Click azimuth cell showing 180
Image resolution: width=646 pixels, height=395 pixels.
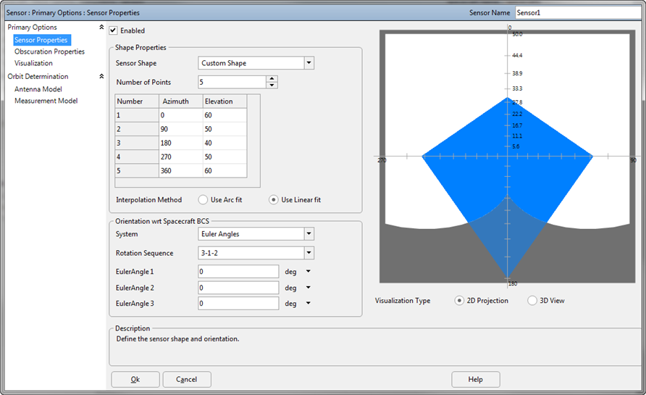[x=181, y=143]
